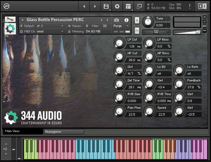211x162 pixels.
Task: Open the options gear icon
Action: [x=117, y=6]
